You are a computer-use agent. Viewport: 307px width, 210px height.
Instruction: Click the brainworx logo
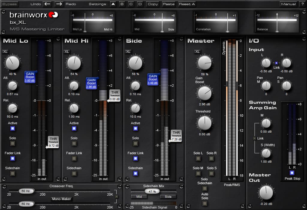click(34, 15)
